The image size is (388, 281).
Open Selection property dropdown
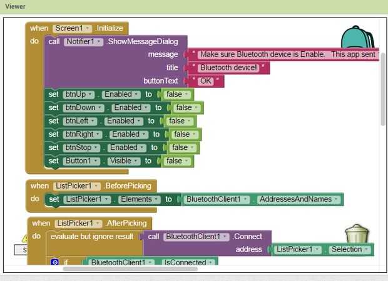pos(350,250)
